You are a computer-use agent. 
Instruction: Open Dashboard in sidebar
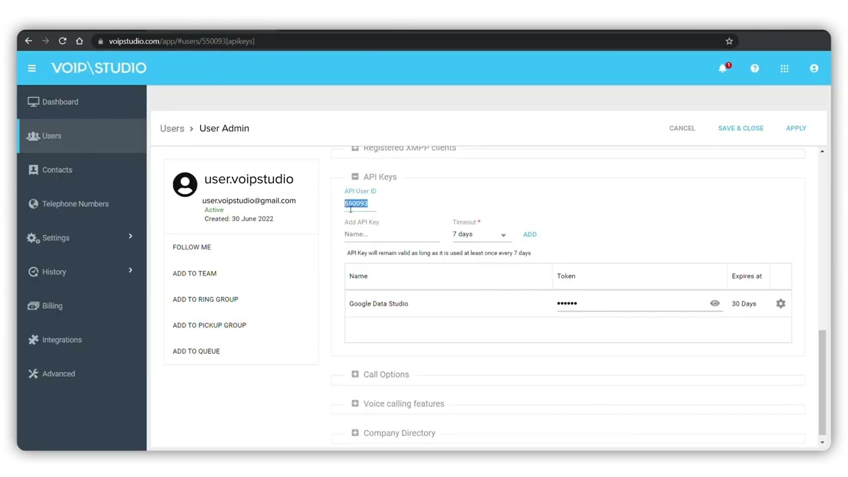[x=81, y=102]
